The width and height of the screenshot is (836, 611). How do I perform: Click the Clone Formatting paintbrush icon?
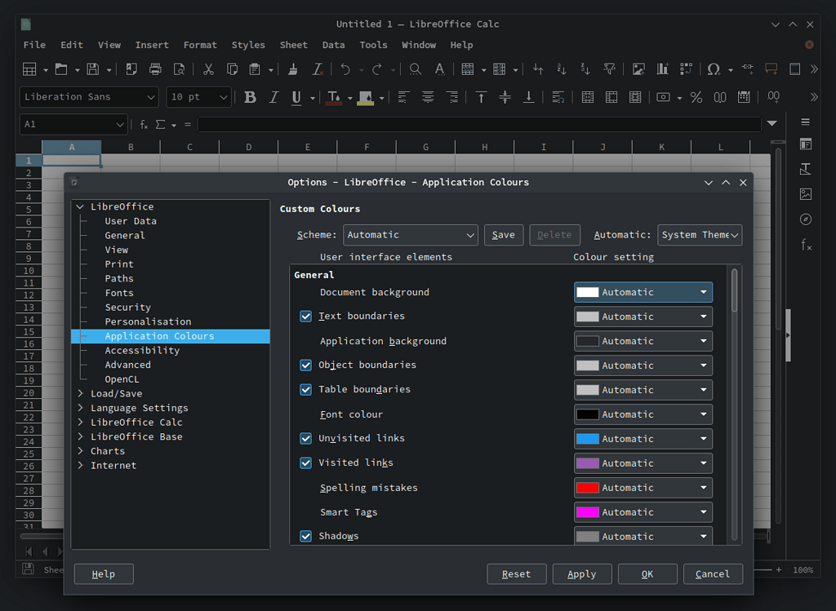click(293, 69)
